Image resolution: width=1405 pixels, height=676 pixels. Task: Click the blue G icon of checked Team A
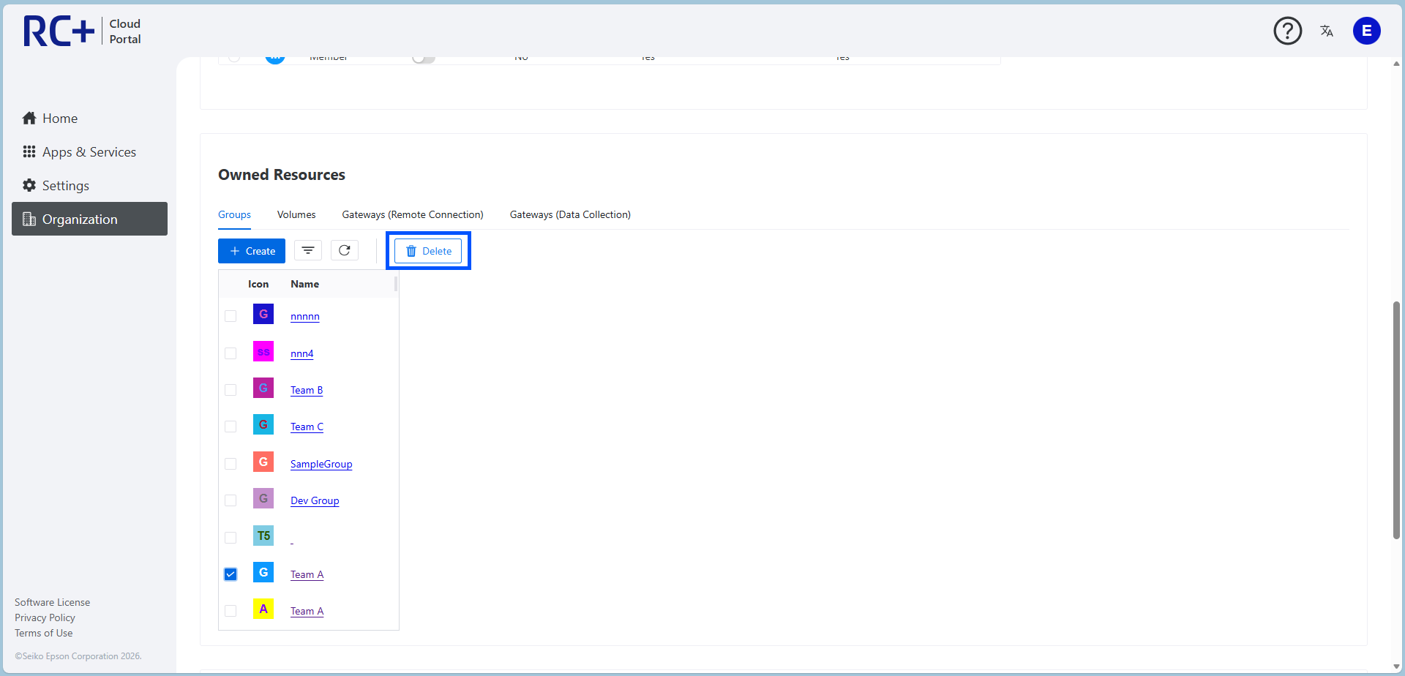(263, 573)
